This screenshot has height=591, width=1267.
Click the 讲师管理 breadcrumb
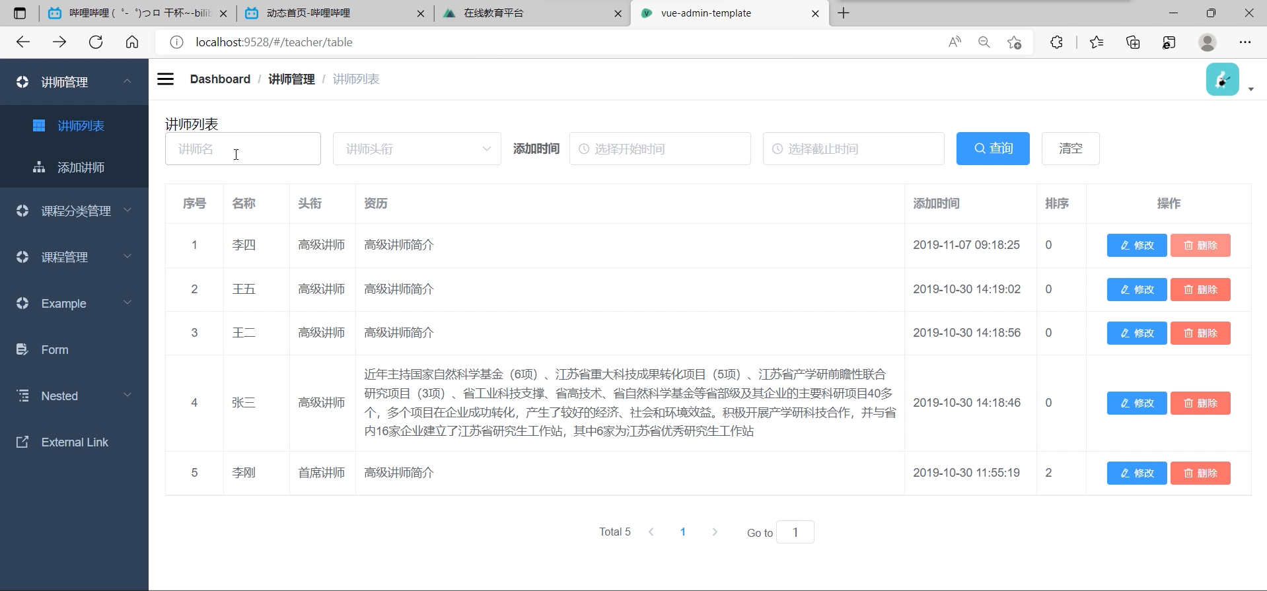coord(291,79)
